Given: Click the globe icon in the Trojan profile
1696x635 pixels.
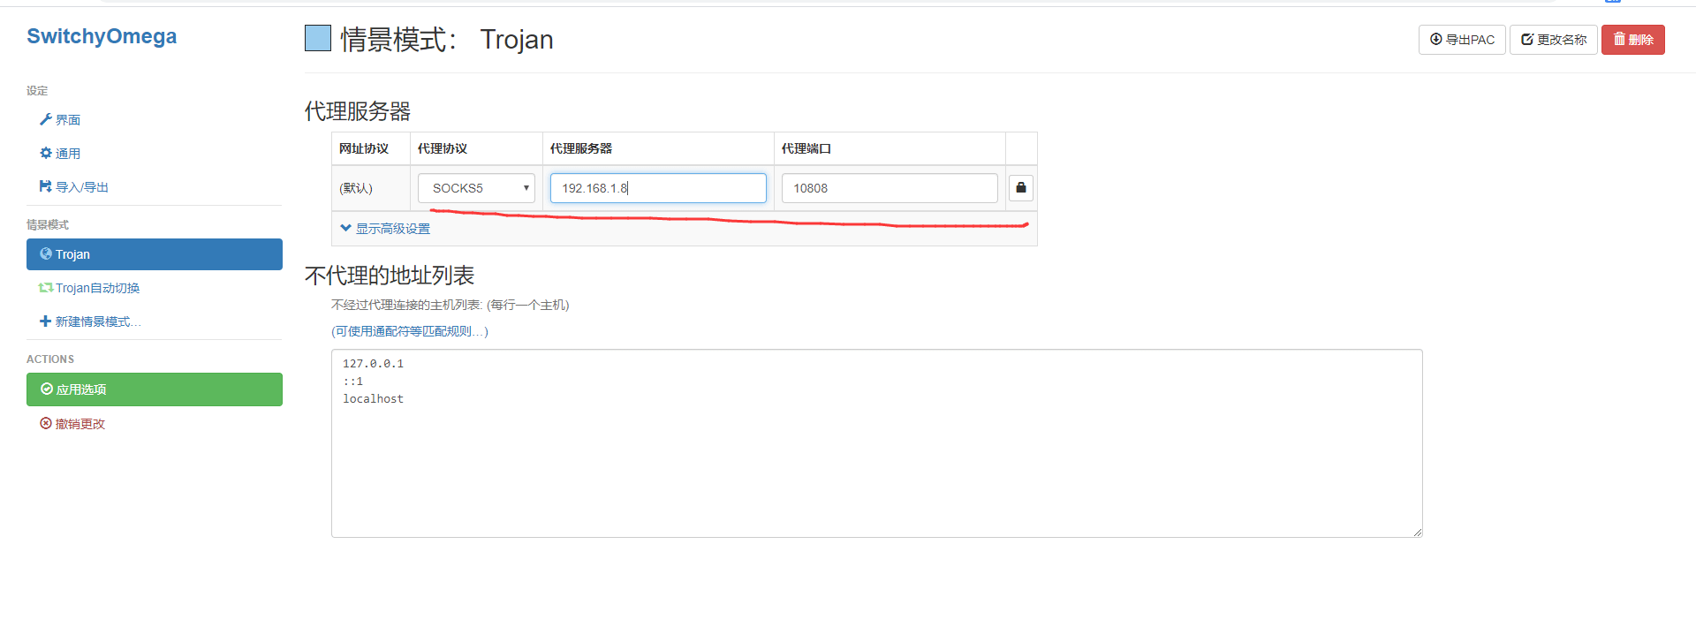Looking at the screenshot, I should [x=46, y=253].
